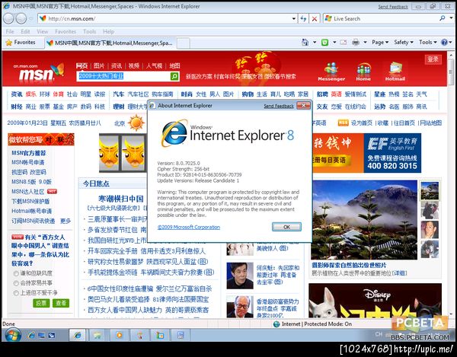The width and height of the screenshot is (457, 357).
Task: Open the 寒潮横扫中国 headline
Action: pyautogui.click(x=121, y=199)
